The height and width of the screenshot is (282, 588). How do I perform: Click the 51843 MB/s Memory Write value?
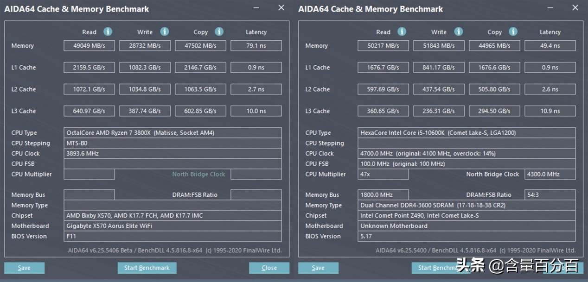(x=439, y=46)
